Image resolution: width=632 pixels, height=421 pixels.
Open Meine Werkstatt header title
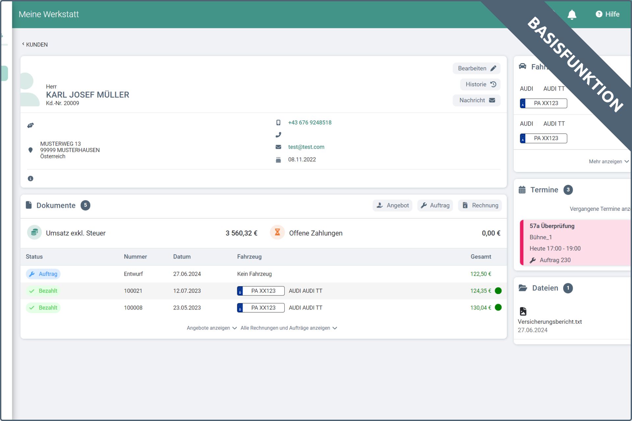(x=49, y=14)
